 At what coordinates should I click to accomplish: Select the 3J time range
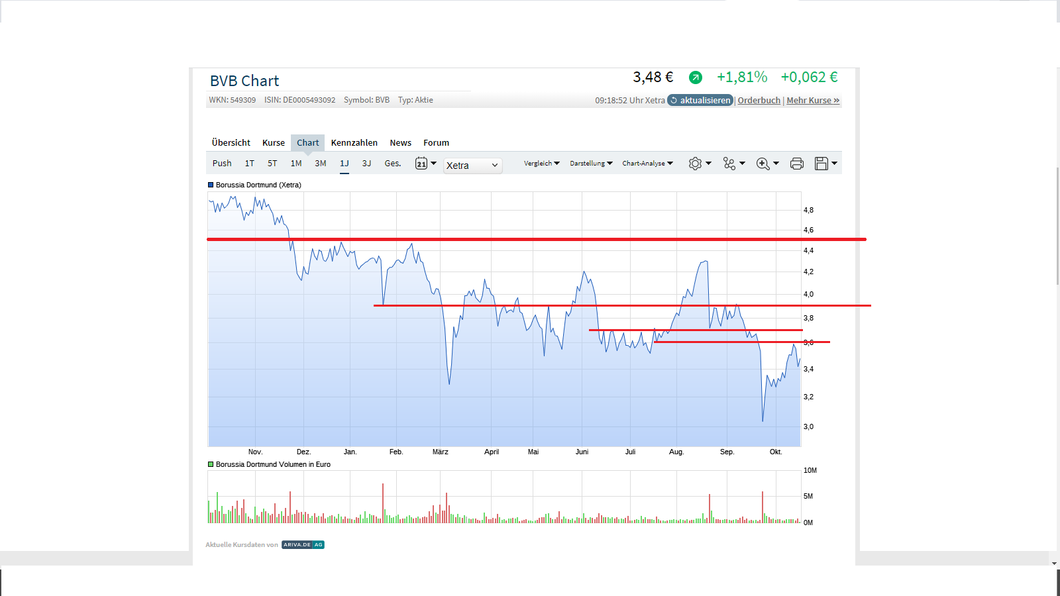tap(366, 164)
